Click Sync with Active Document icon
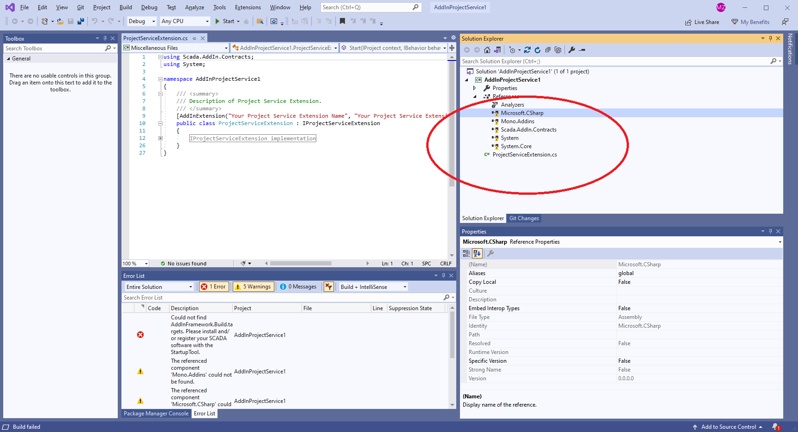Screen dimensions: 798x432 click(x=527, y=50)
